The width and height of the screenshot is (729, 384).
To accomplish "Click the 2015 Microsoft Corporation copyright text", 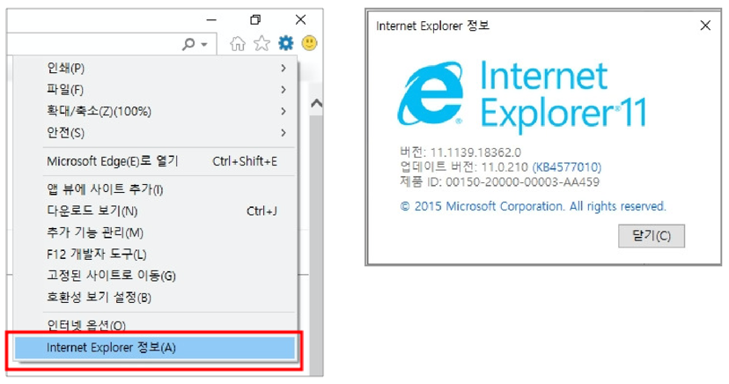I will [534, 206].
